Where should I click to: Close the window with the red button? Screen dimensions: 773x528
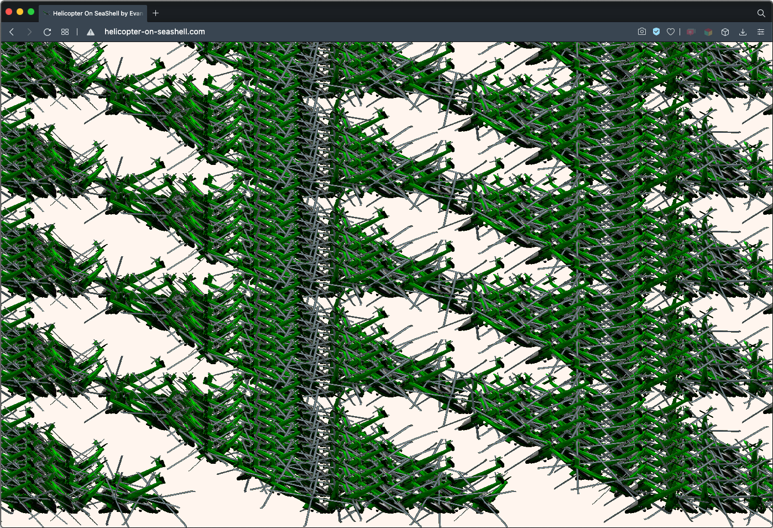pyautogui.click(x=9, y=12)
